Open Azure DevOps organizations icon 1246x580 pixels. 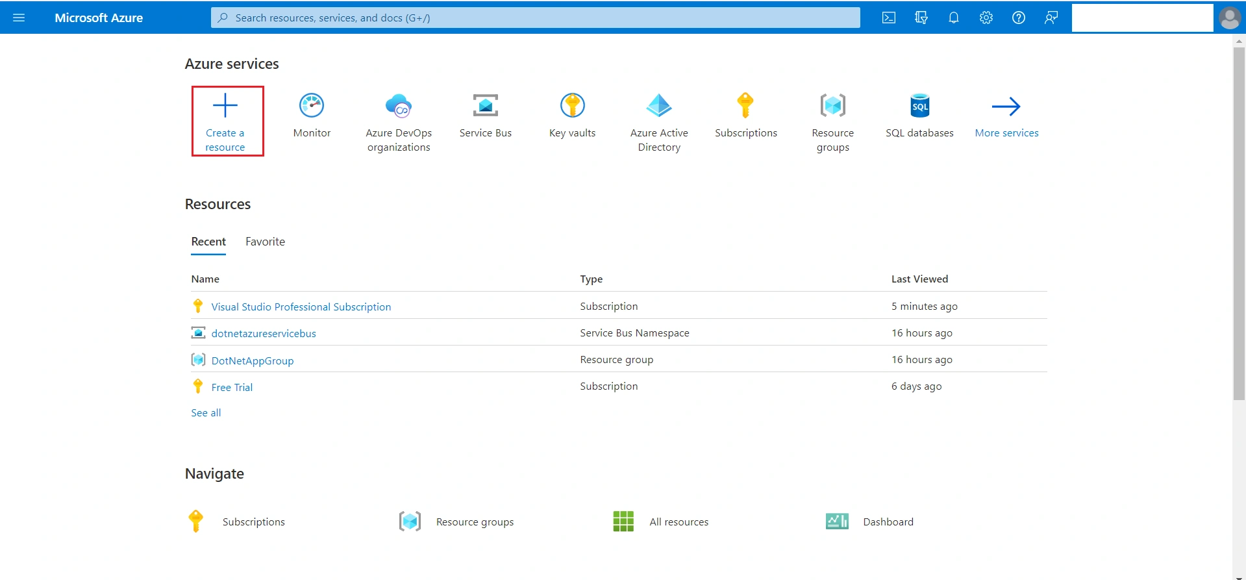[x=399, y=105]
